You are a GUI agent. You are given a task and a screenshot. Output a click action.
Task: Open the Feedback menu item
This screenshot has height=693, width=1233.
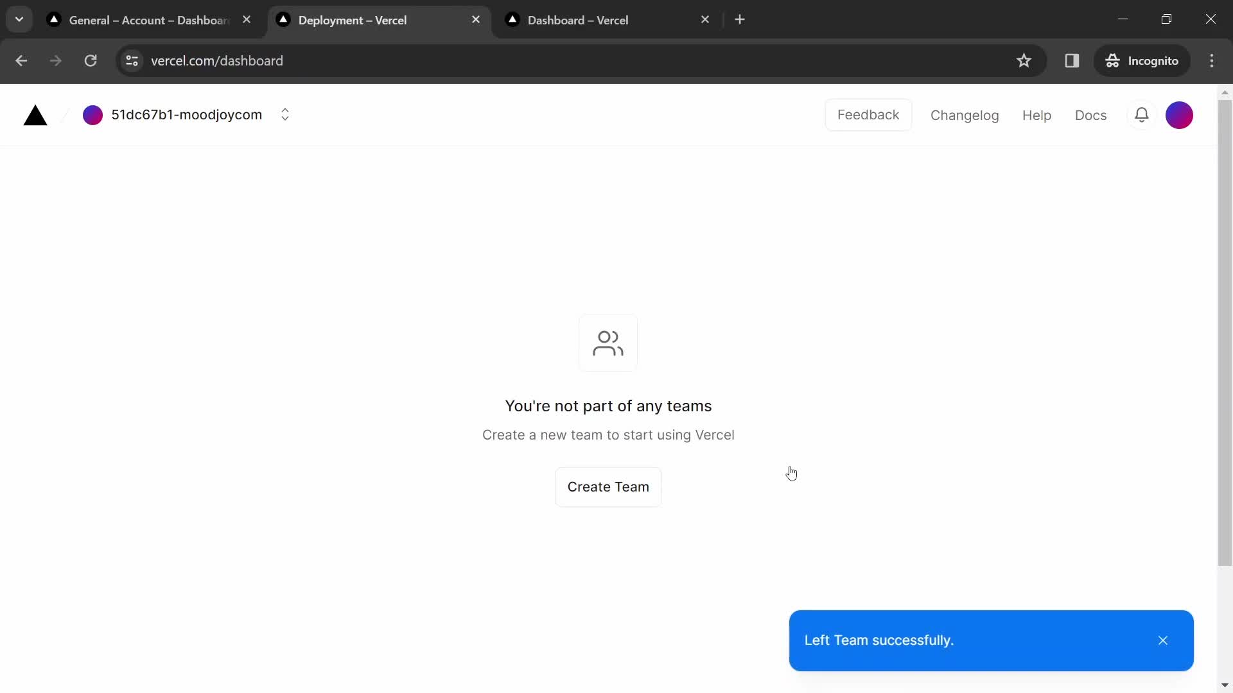[x=868, y=115]
